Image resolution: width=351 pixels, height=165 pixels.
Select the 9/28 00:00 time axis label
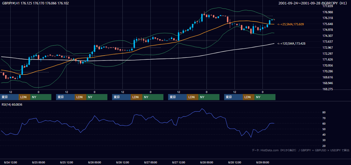(x=207, y=162)
